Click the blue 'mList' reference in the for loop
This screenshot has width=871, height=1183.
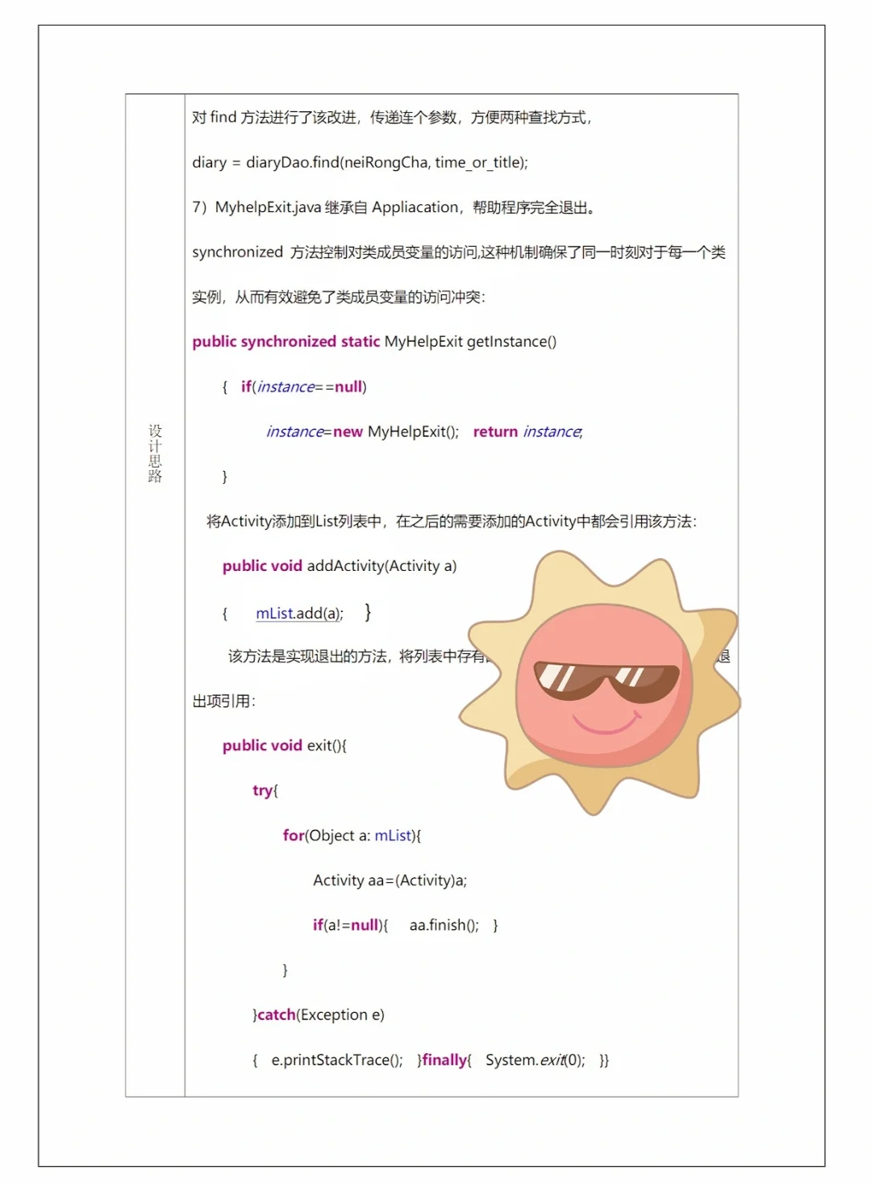(x=393, y=835)
